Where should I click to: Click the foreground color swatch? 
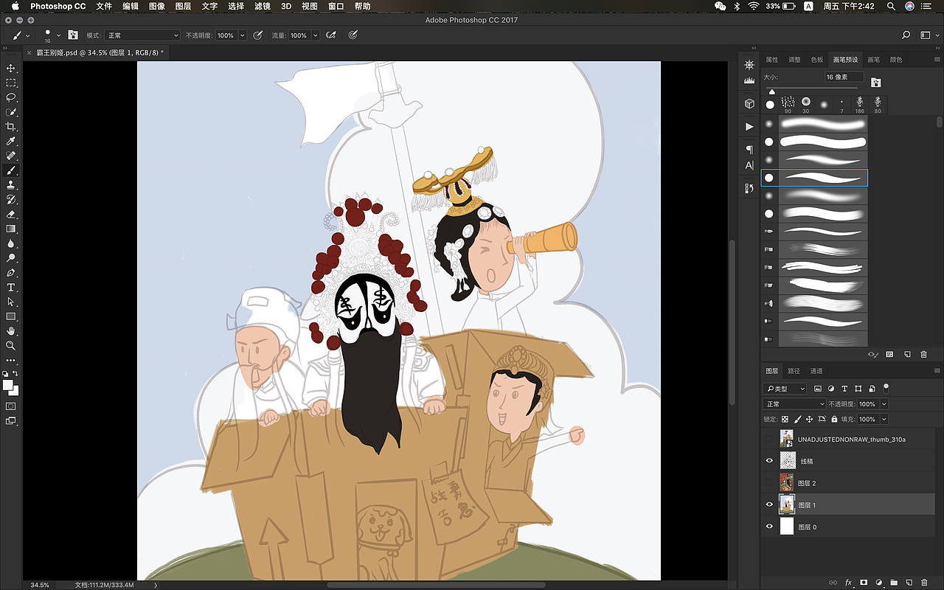(8, 385)
